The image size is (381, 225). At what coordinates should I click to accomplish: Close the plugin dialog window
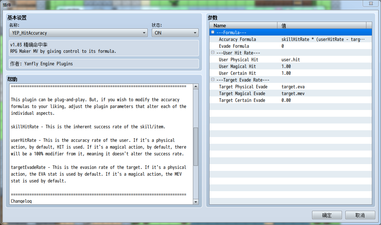pos(371,3)
